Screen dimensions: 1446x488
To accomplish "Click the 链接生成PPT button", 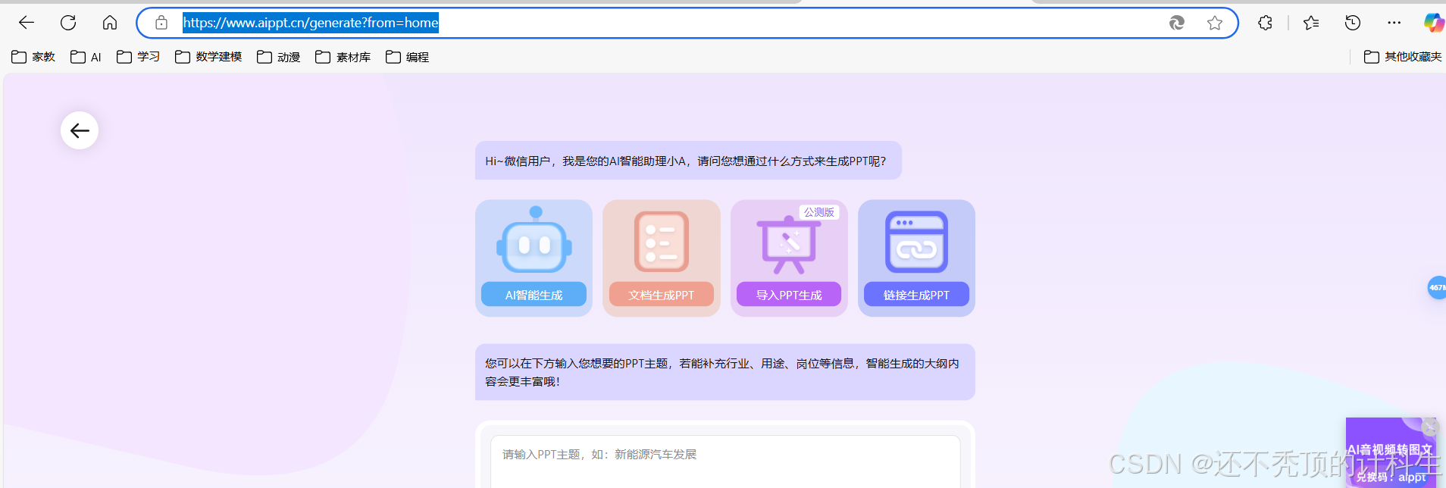I will pos(916,295).
